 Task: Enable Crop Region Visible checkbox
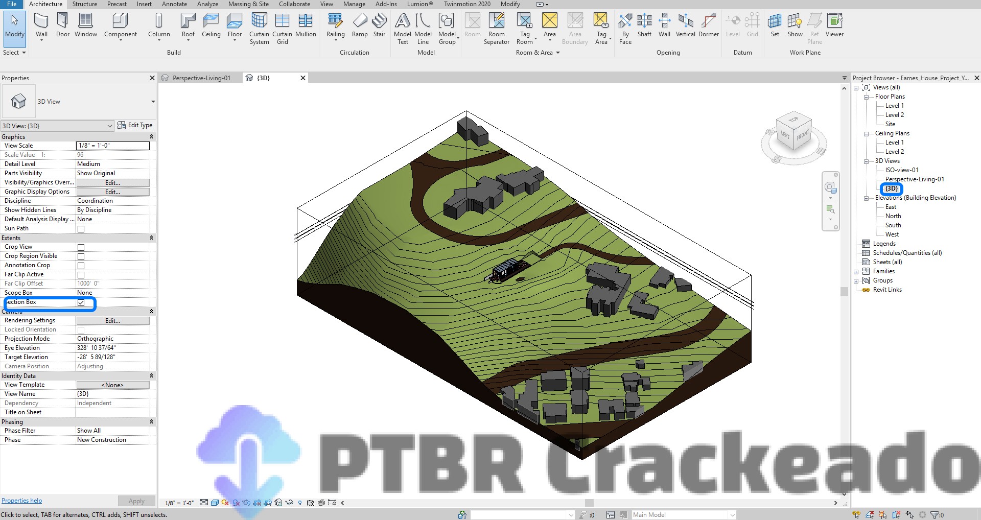(81, 256)
